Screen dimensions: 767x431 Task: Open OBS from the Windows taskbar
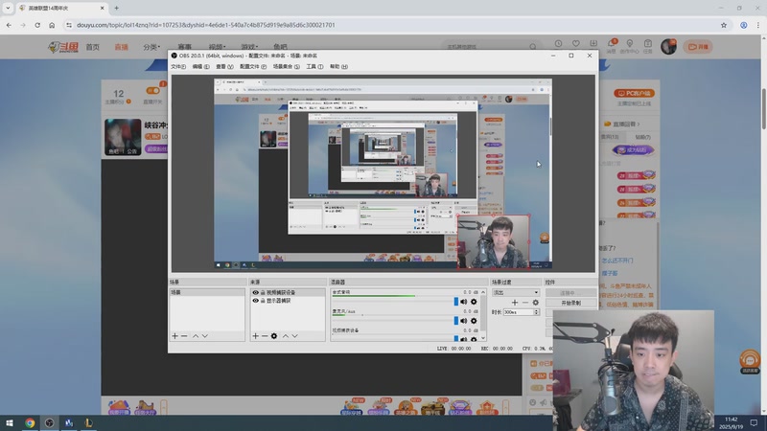(x=50, y=423)
